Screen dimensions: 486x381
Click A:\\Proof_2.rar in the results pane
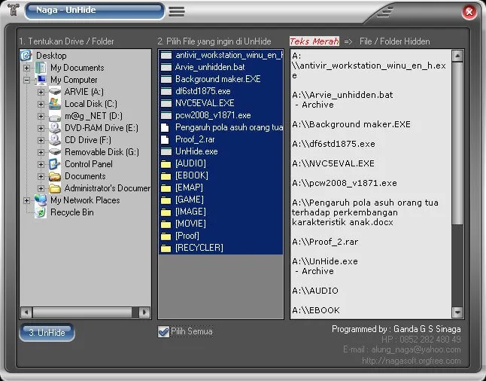tap(325, 242)
